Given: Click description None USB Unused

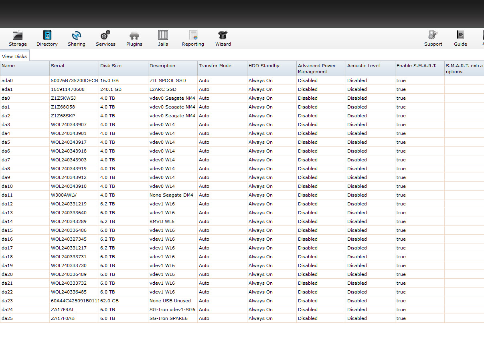Looking at the screenshot, I should click(170, 301).
